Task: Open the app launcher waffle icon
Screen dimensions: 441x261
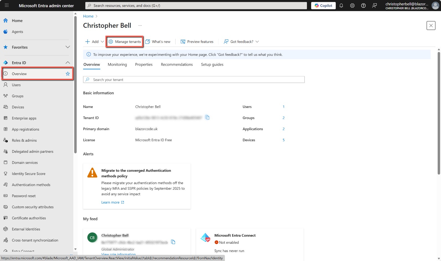Action: tap(7, 6)
